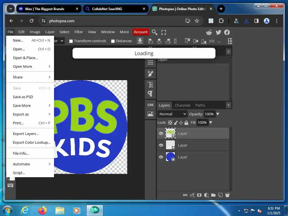Hide the middle Layer visibility eye
Viewport: 288px width, 216px height.
click(x=161, y=145)
